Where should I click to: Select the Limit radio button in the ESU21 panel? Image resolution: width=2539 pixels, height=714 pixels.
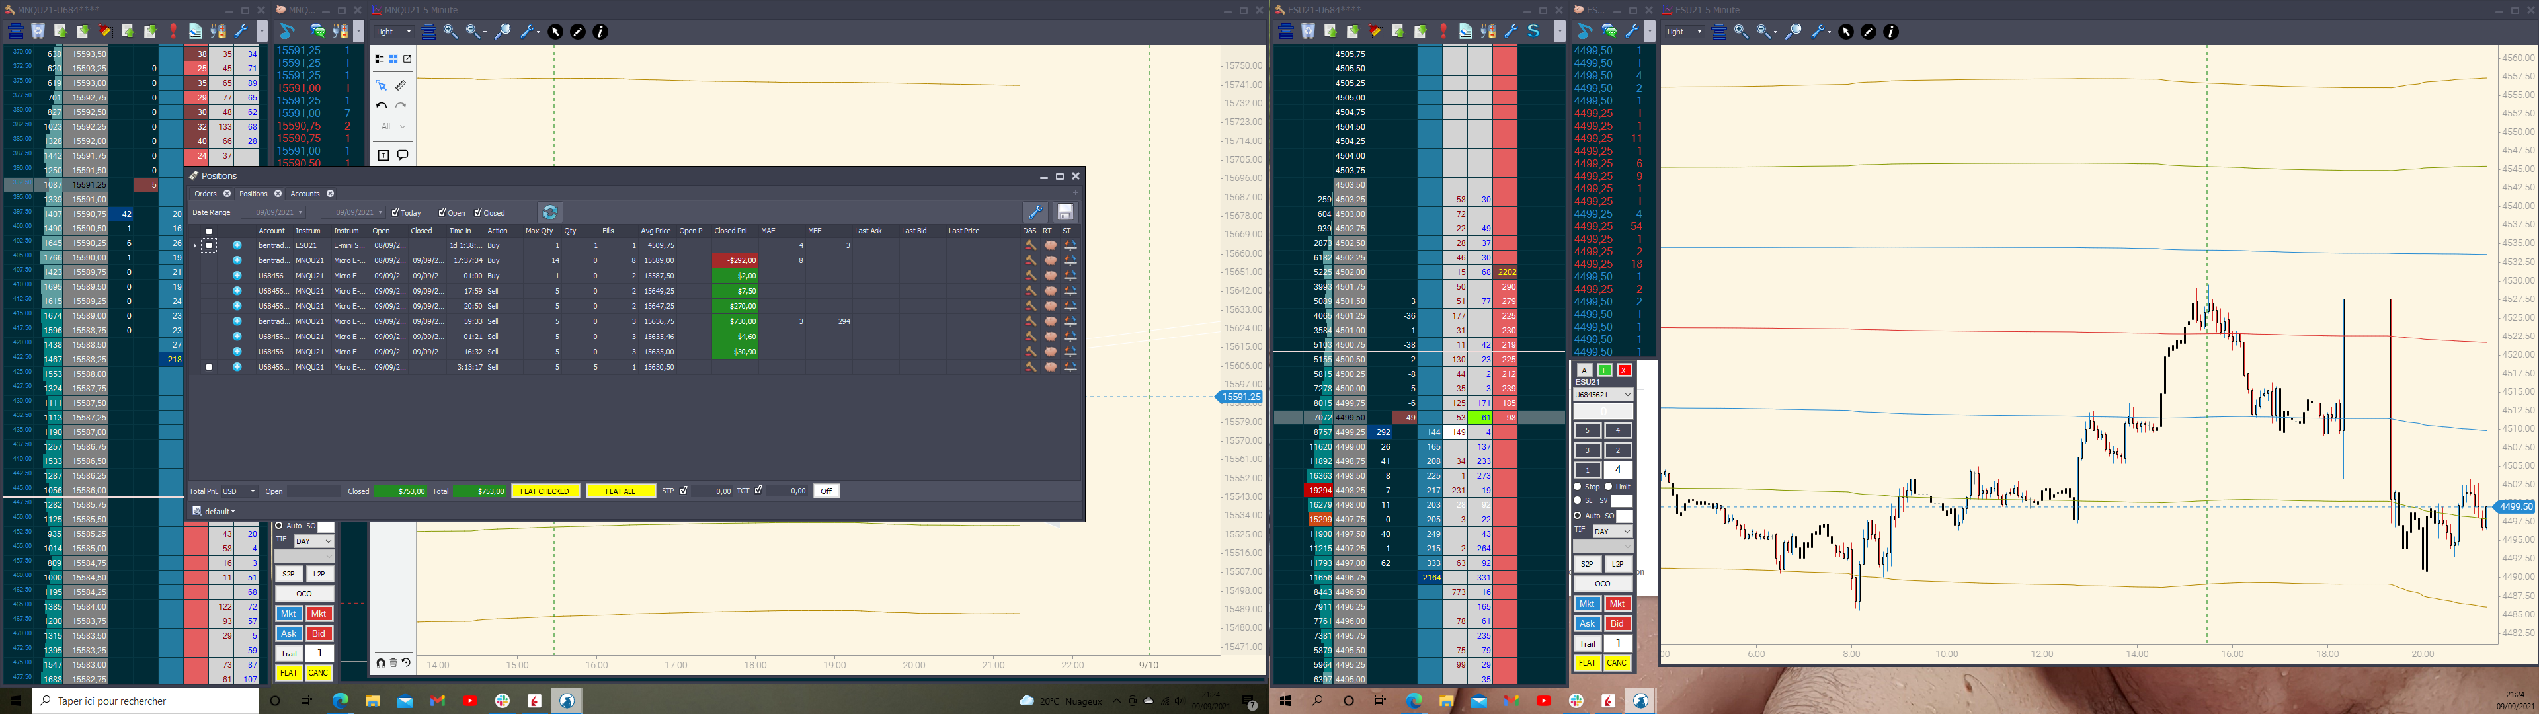pos(1609,486)
